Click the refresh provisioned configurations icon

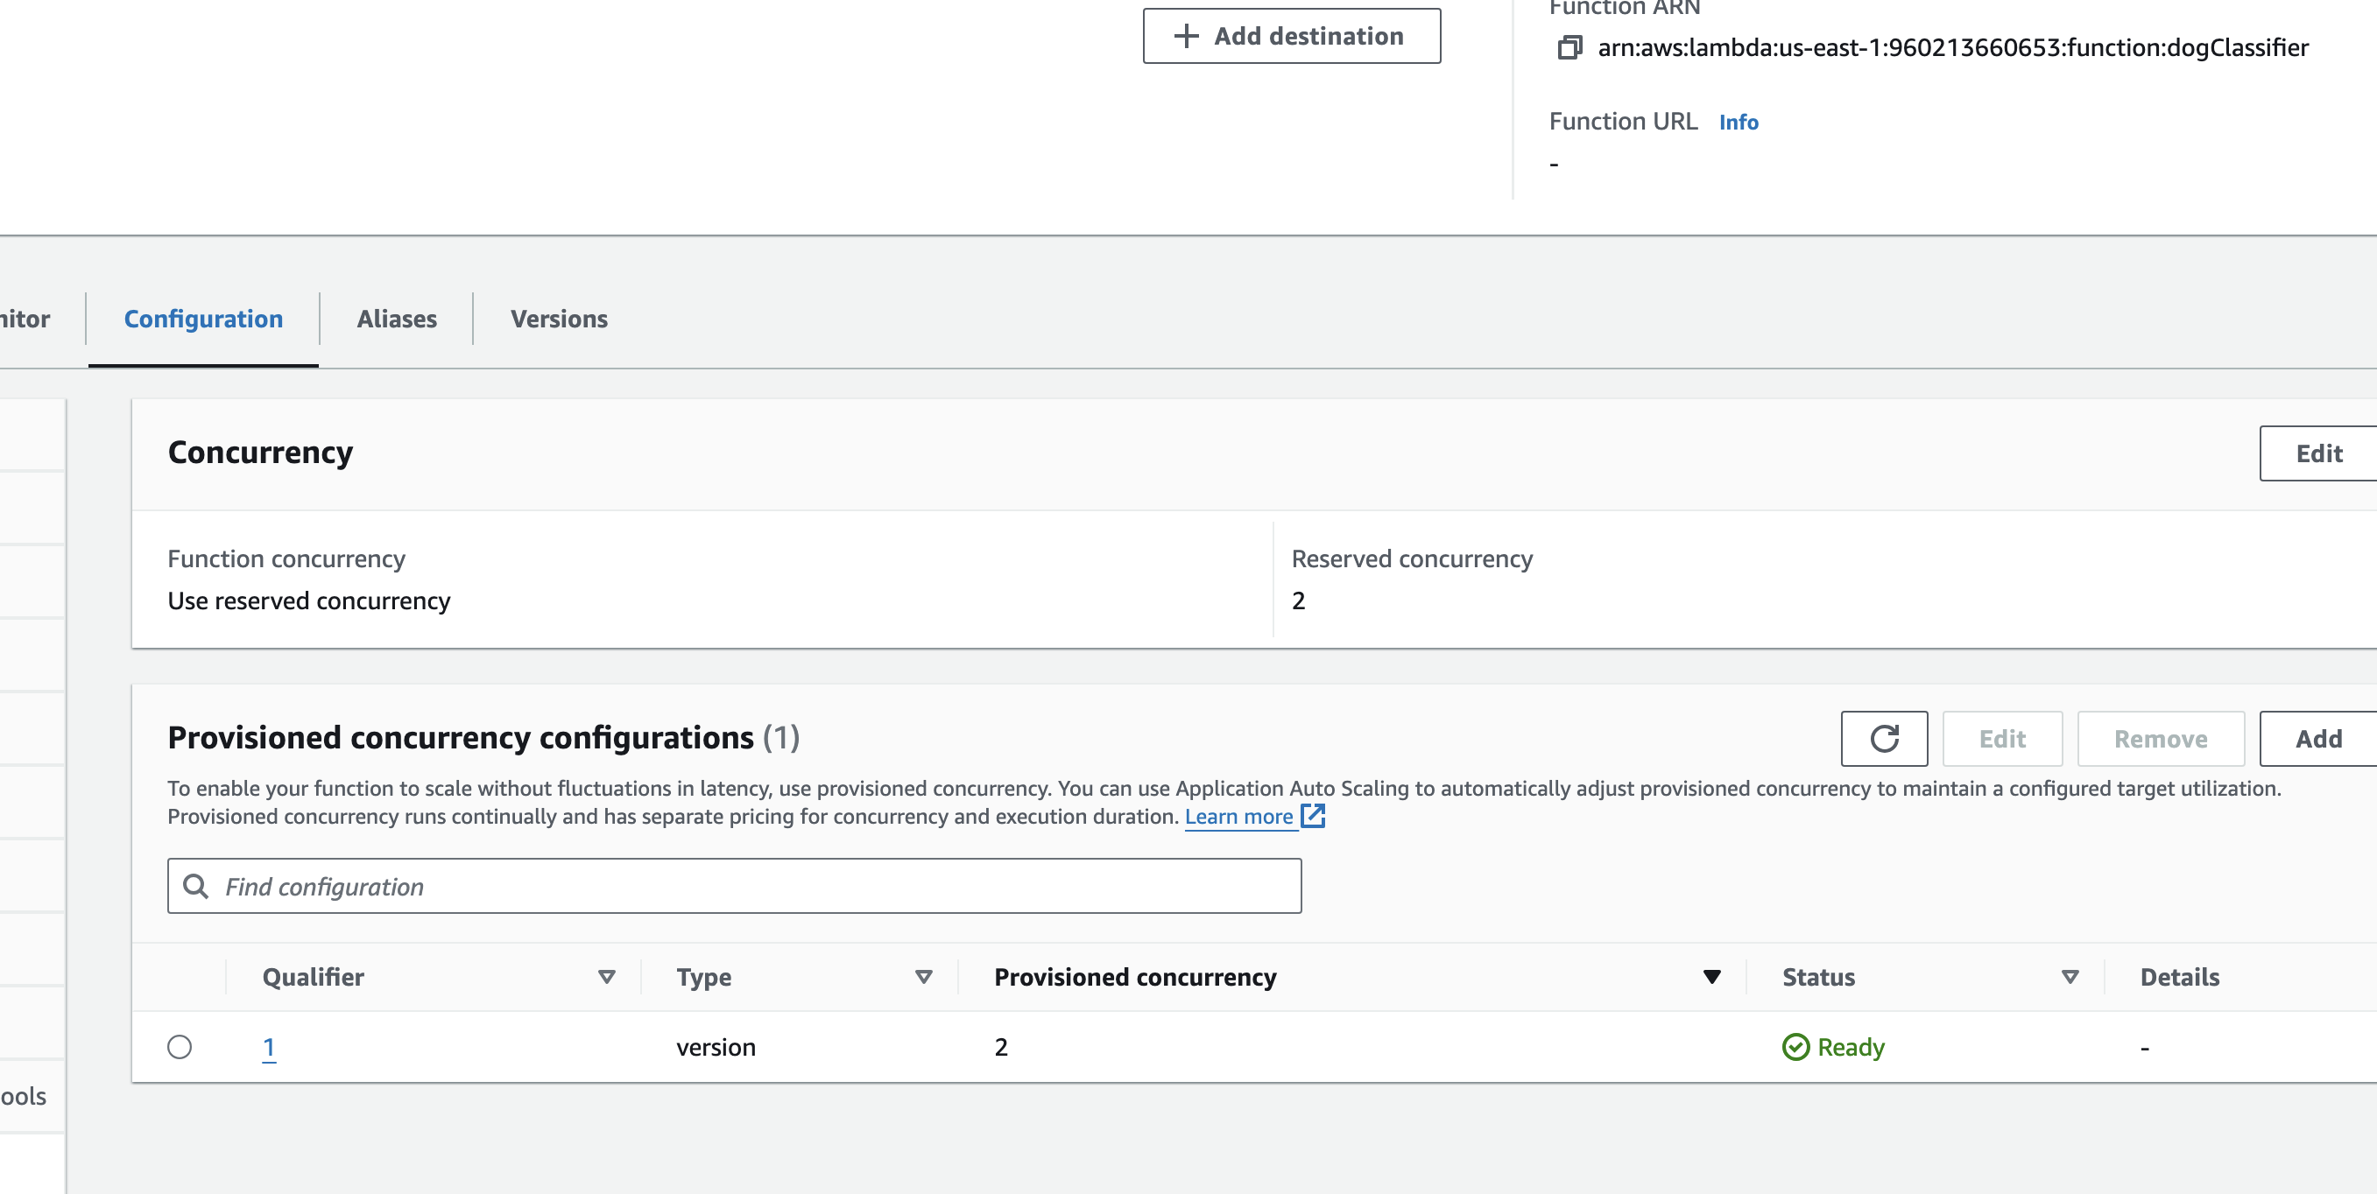(1883, 739)
